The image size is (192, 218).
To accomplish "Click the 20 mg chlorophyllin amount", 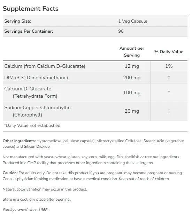I will [x=132, y=111].
